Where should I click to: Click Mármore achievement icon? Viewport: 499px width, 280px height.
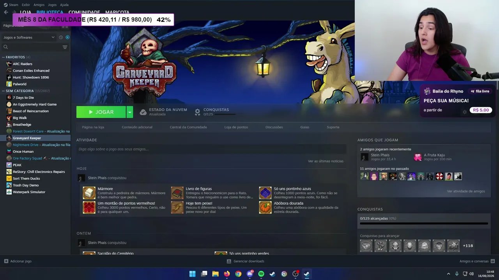(89, 193)
